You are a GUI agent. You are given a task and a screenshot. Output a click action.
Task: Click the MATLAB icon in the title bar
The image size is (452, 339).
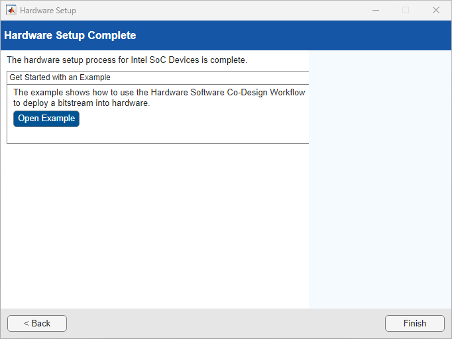tap(11, 10)
